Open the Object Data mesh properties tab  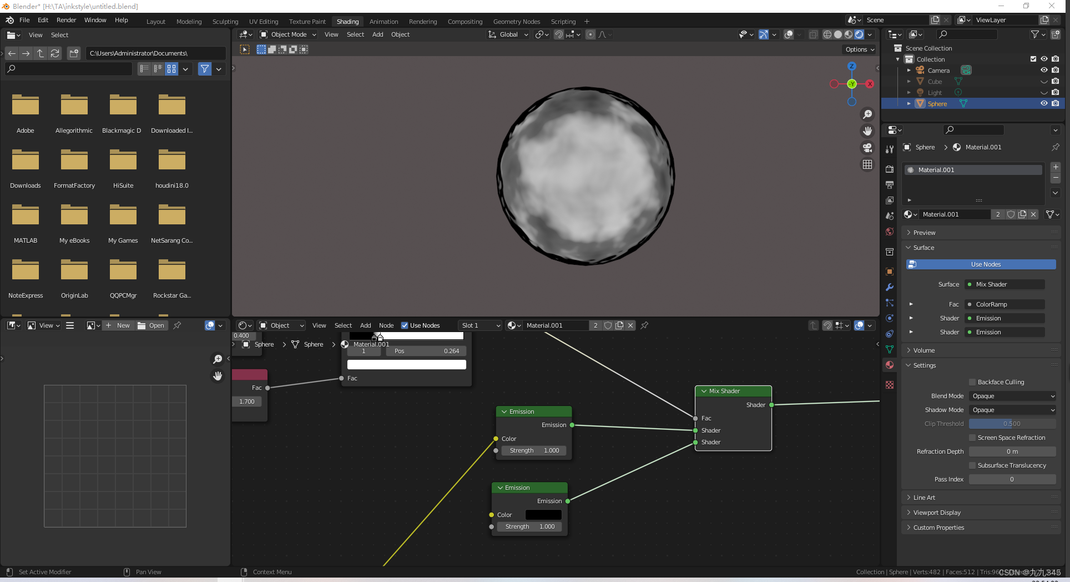[890, 349]
